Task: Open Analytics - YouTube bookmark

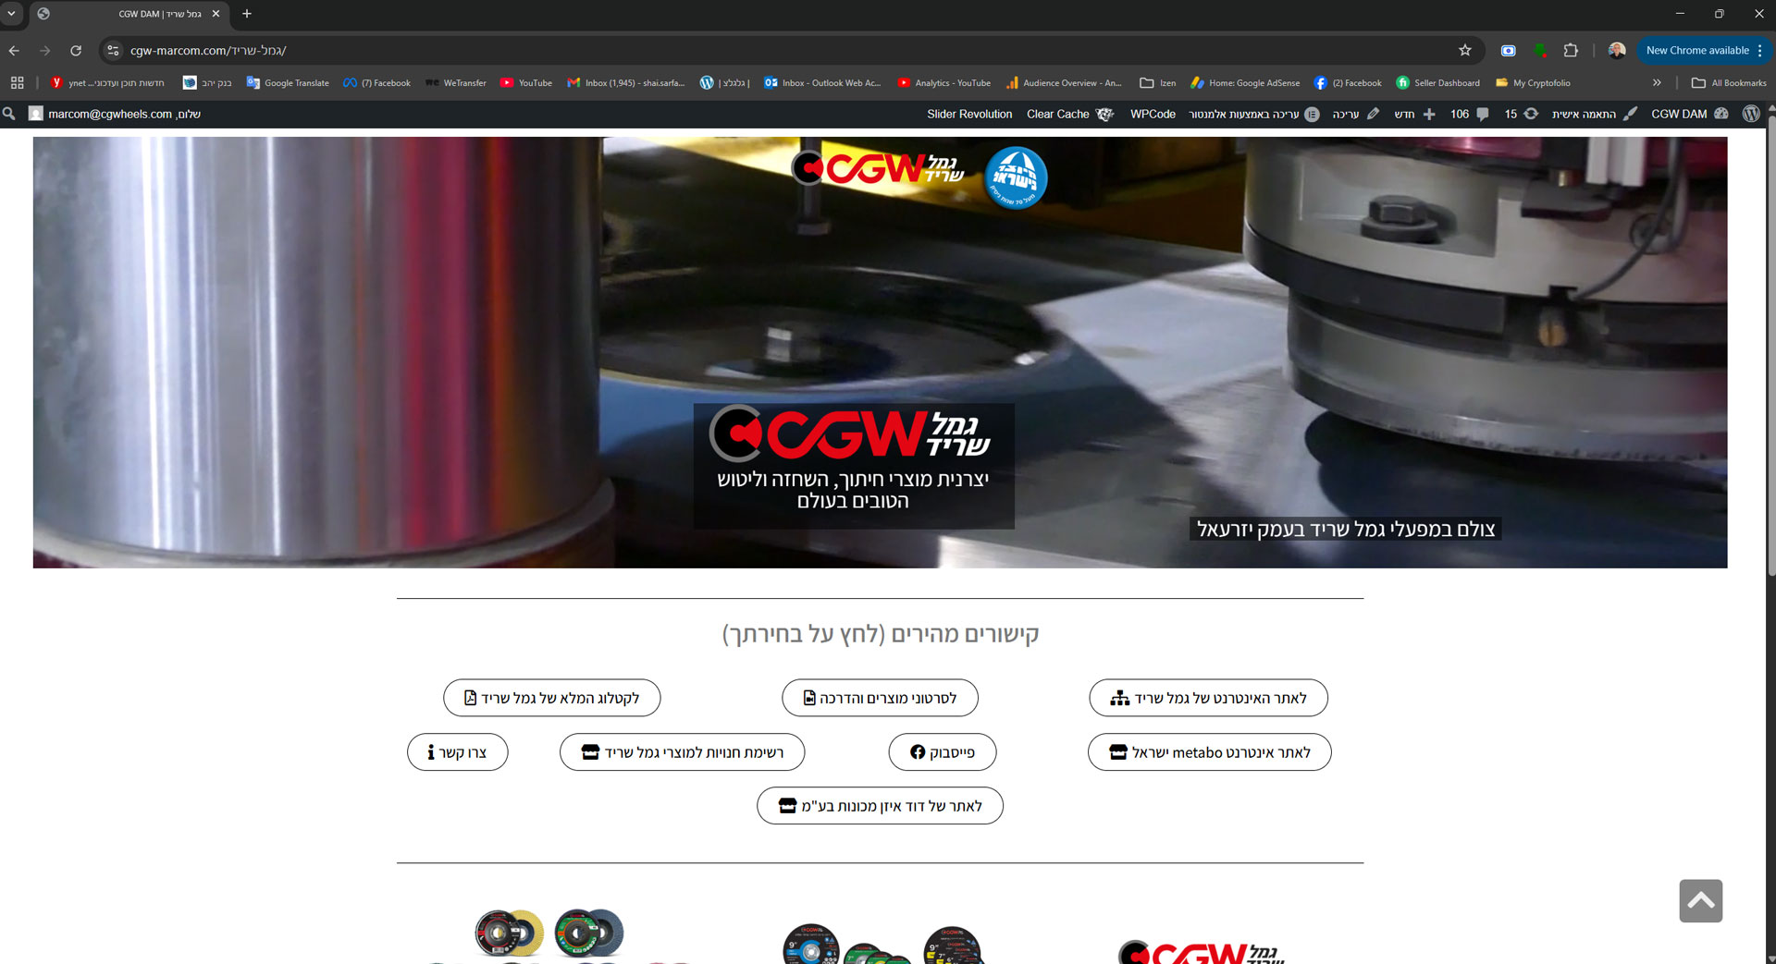Action: click(x=943, y=82)
